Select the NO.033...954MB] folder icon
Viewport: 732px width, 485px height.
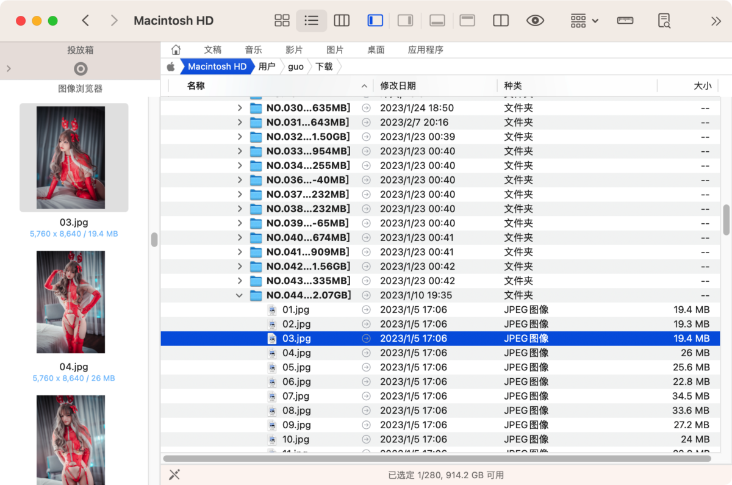coord(256,151)
